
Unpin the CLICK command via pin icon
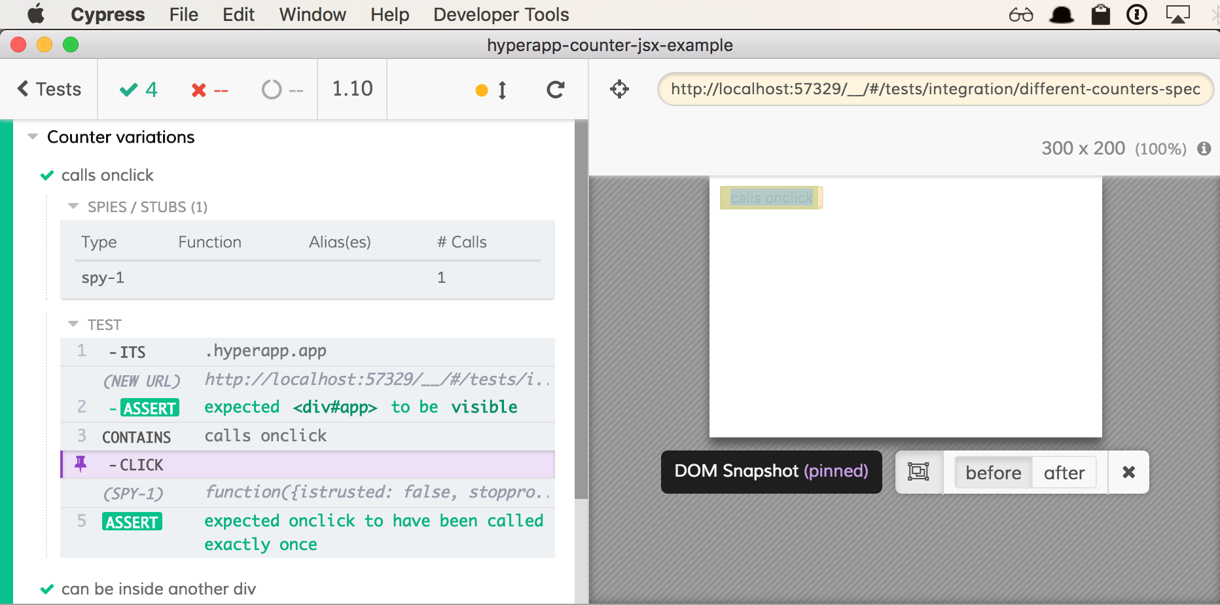tap(81, 464)
